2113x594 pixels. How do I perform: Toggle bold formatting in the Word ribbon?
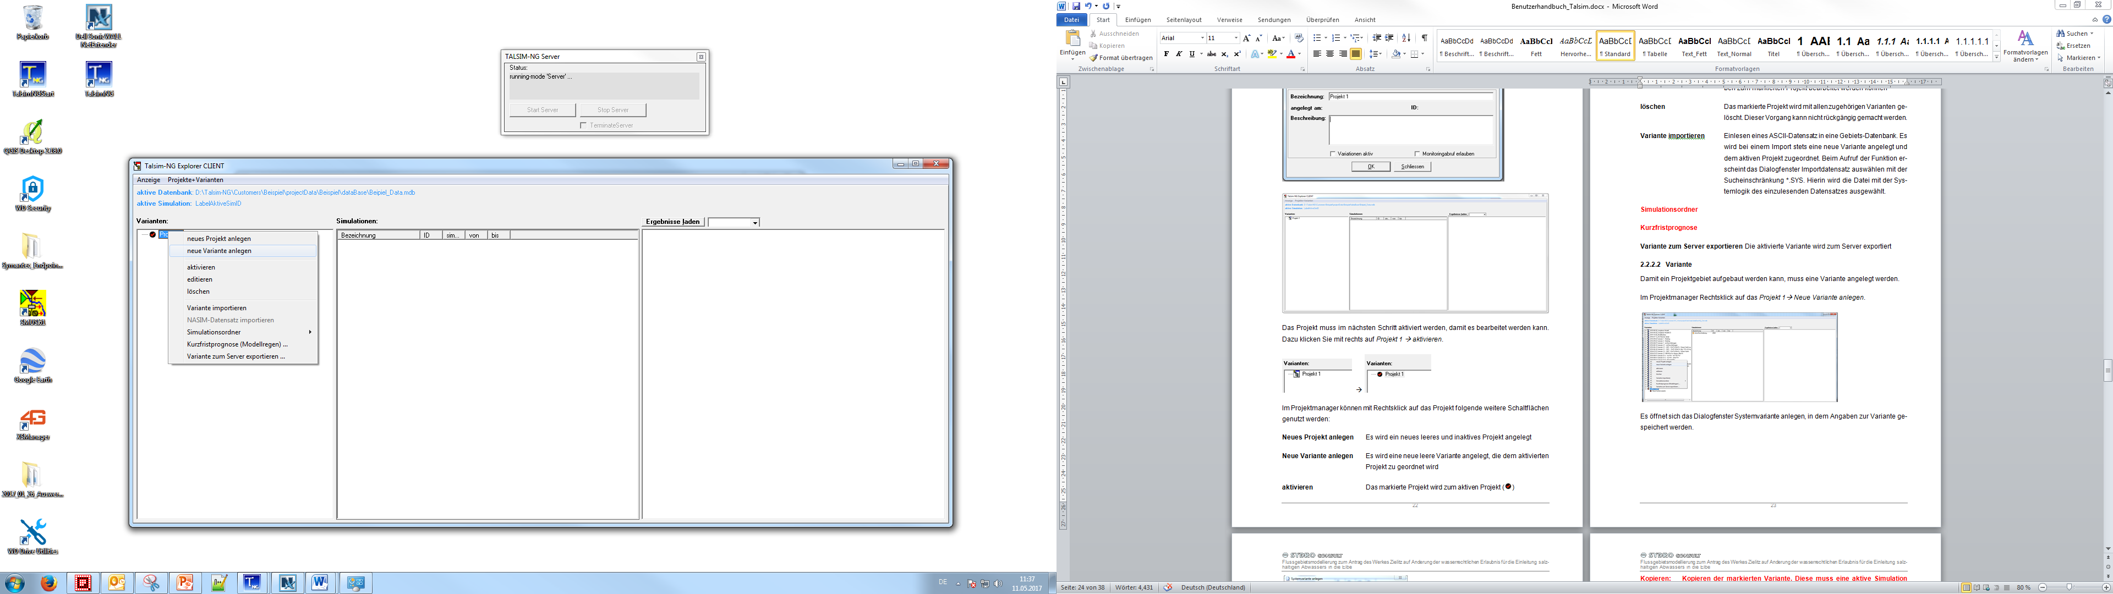[x=1167, y=54]
